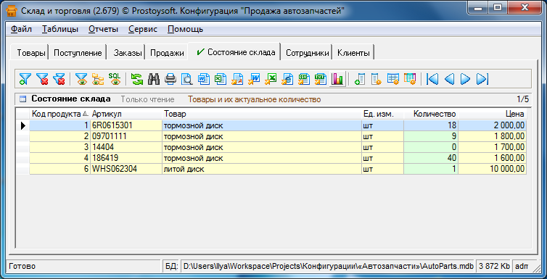Click the database path in status bar
This screenshot has height=279, width=547.
coord(328,267)
